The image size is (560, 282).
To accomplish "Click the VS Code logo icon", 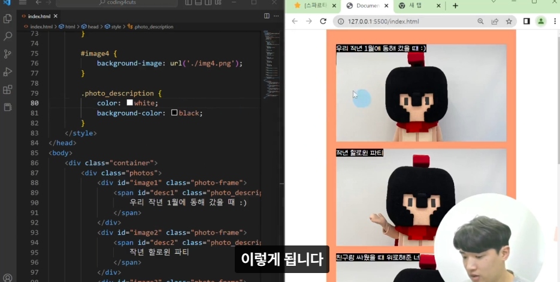I will pos(7,2).
